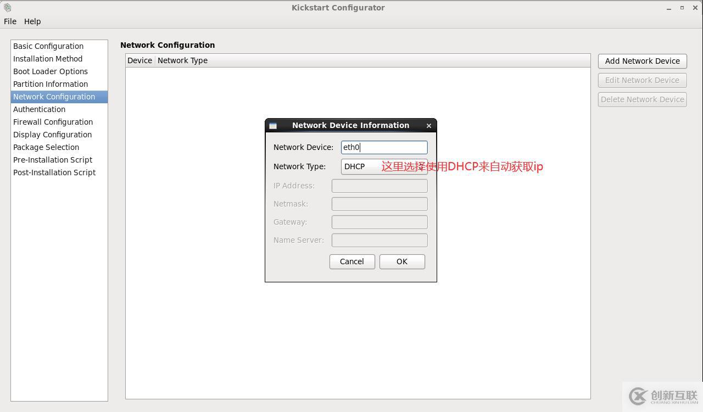703x412 pixels.
Task: Maximize the Kickstart Configurator window
Action: [682, 8]
